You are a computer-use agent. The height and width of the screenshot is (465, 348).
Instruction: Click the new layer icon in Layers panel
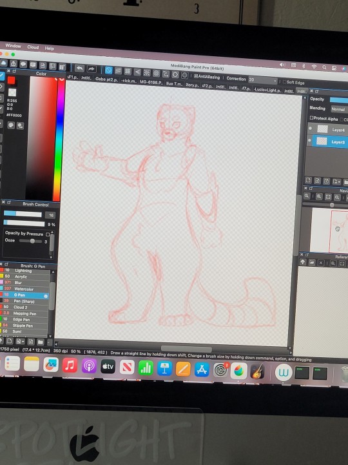pos(308,180)
